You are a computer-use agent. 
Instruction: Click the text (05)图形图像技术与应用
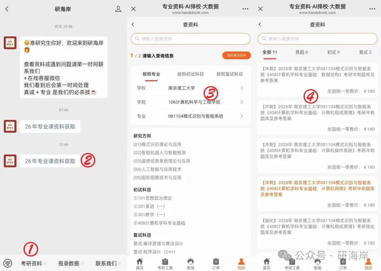click(x=157, y=177)
